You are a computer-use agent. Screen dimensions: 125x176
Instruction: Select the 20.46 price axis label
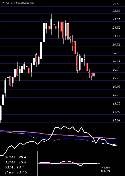tap(116, 53)
